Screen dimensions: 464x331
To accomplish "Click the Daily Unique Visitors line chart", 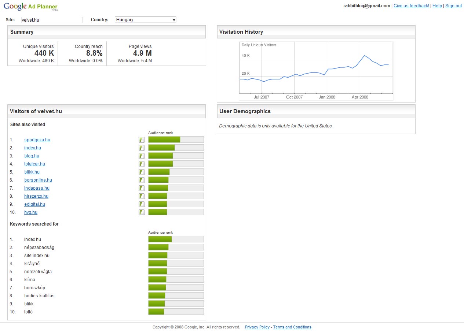I will click(x=316, y=71).
